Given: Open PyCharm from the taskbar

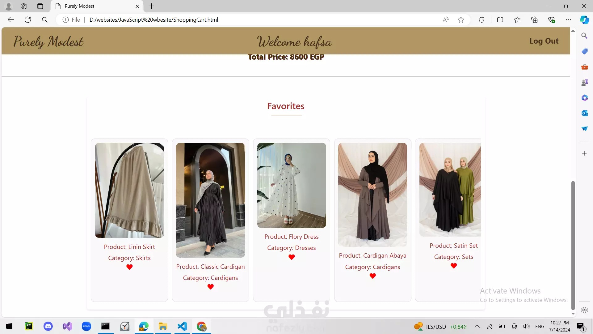Looking at the screenshot, I should click(x=29, y=326).
